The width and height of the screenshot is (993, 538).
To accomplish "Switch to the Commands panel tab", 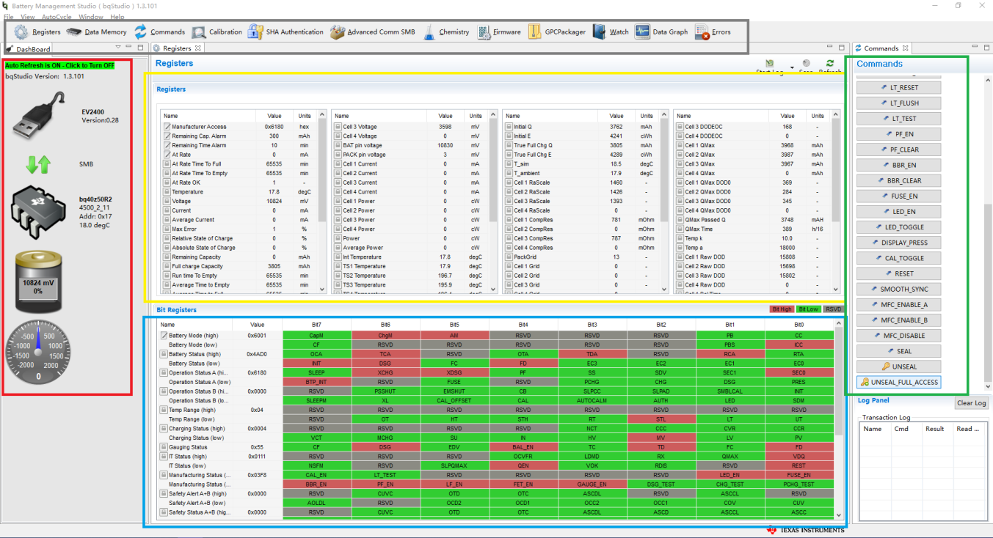I will pos(881,48).
